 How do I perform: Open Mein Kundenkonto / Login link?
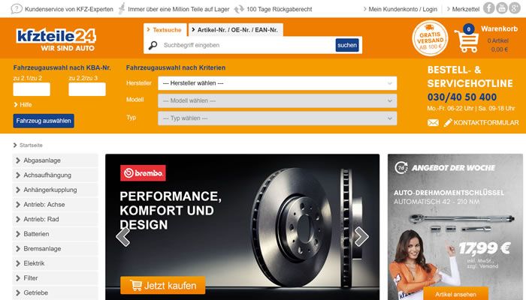tap(401, 9)
